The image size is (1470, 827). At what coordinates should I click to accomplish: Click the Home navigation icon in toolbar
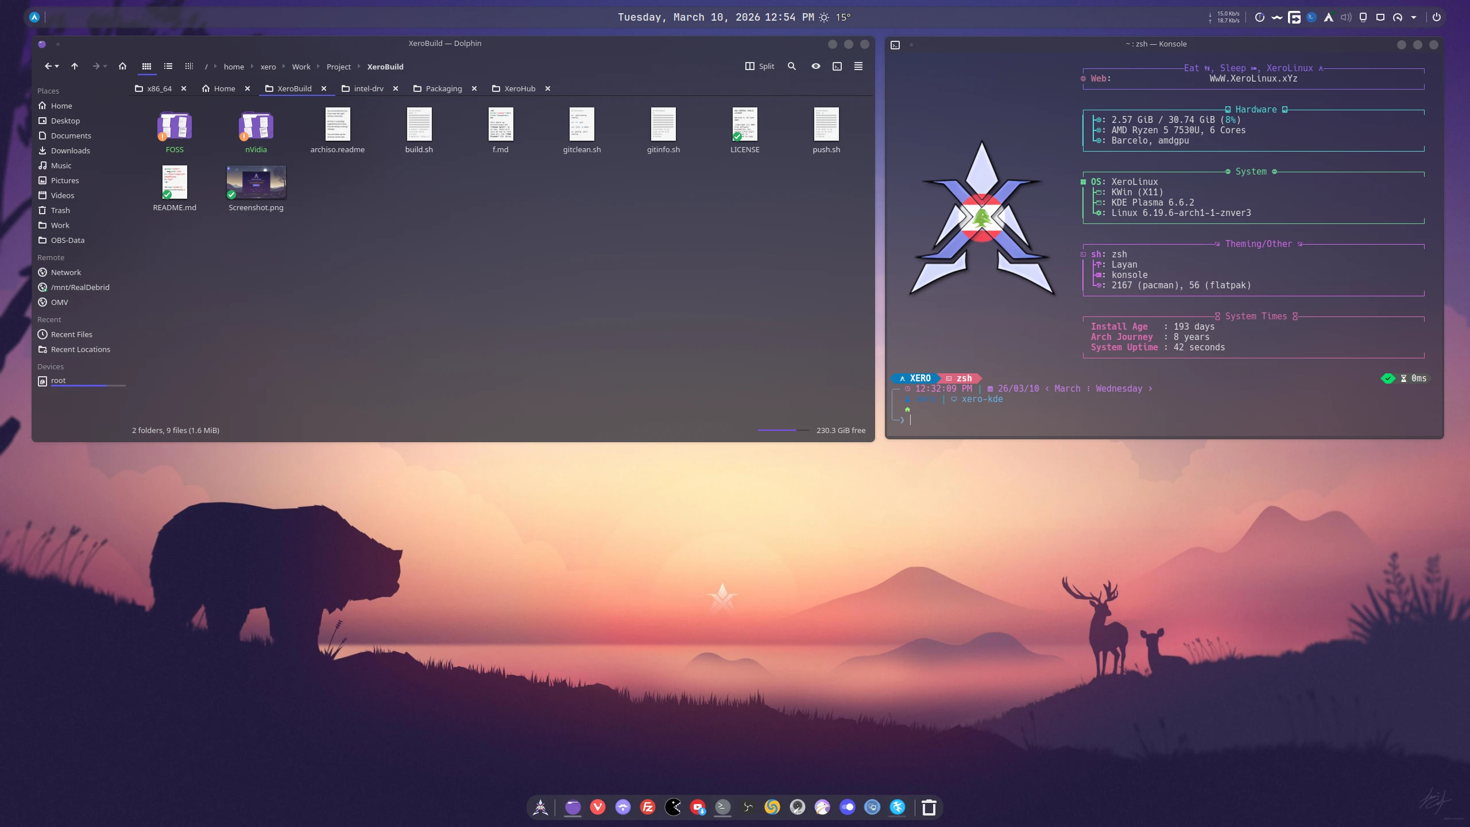122,67
